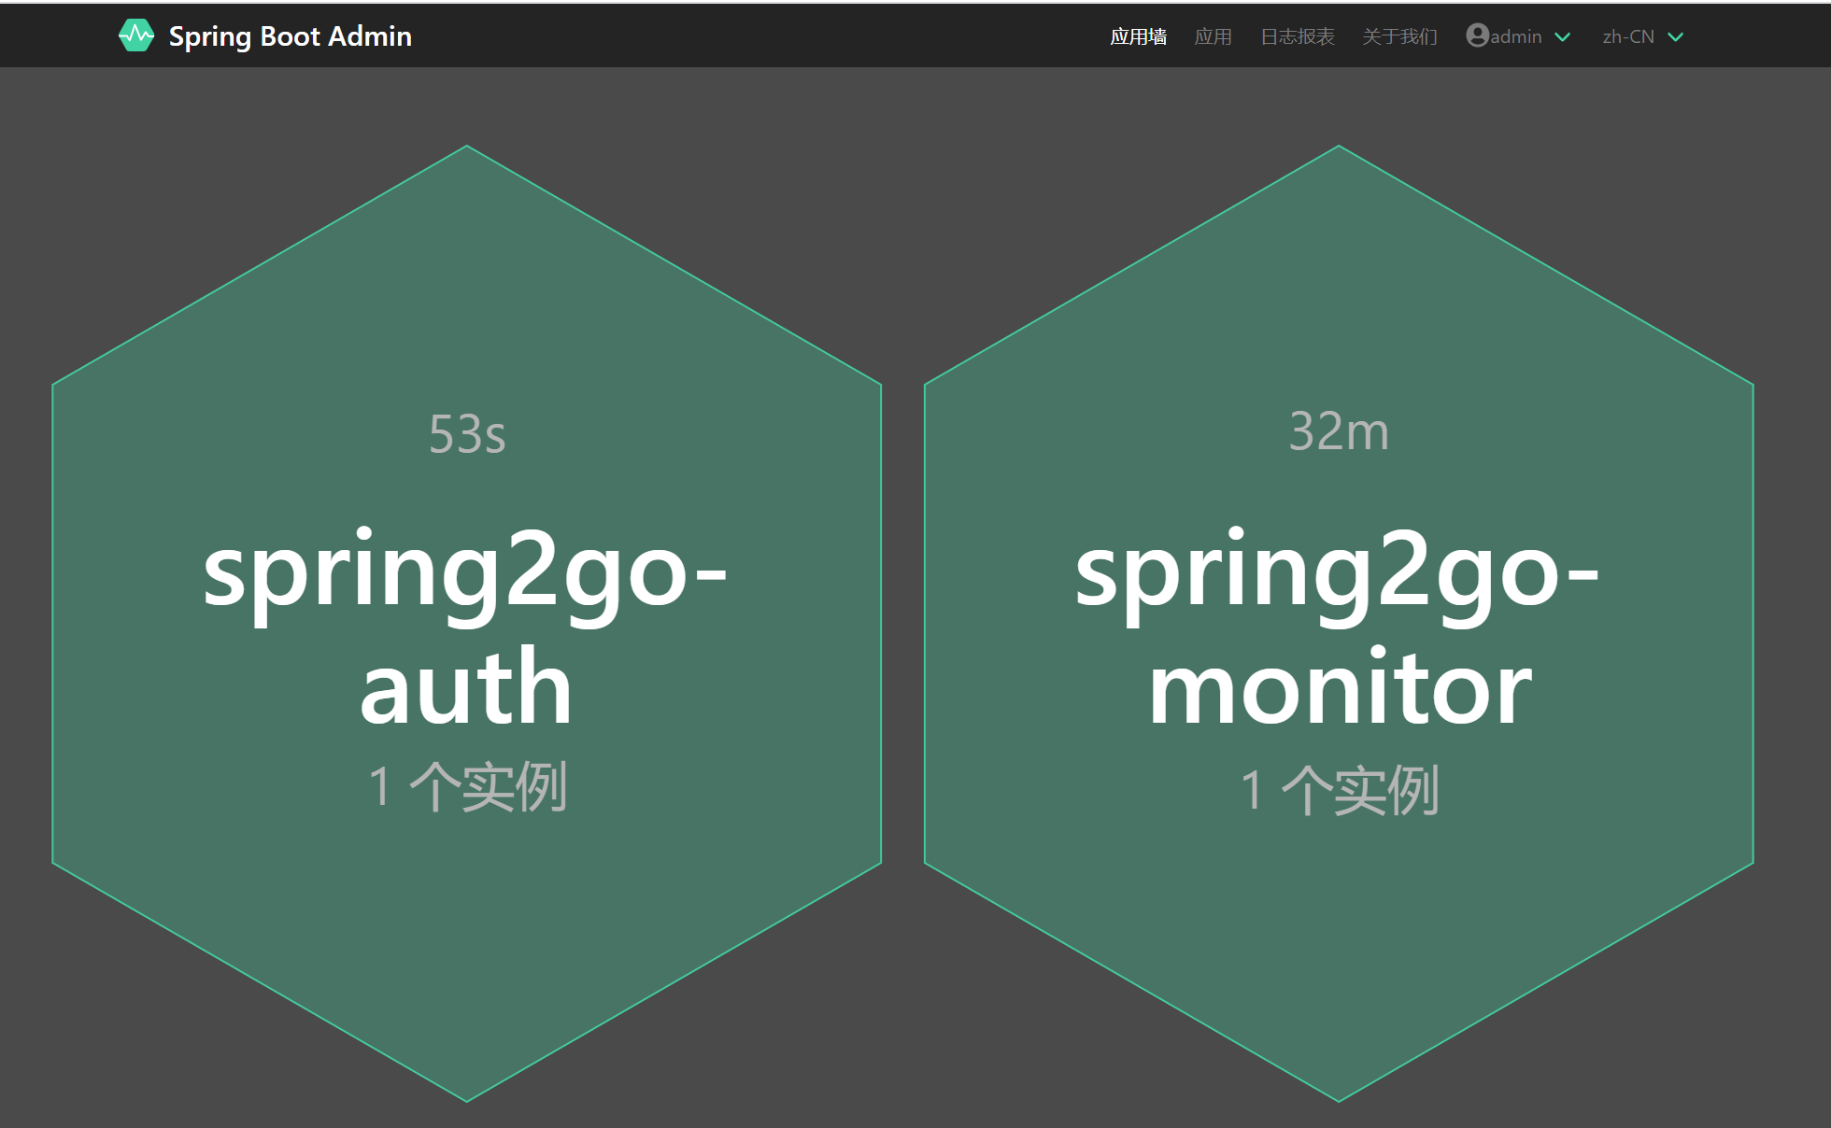Open the 日志报表 (journal) page

[1297, 36]
